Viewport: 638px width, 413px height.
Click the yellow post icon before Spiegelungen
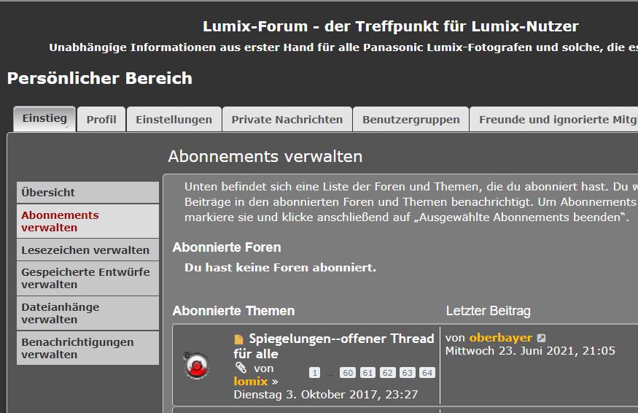239,339
